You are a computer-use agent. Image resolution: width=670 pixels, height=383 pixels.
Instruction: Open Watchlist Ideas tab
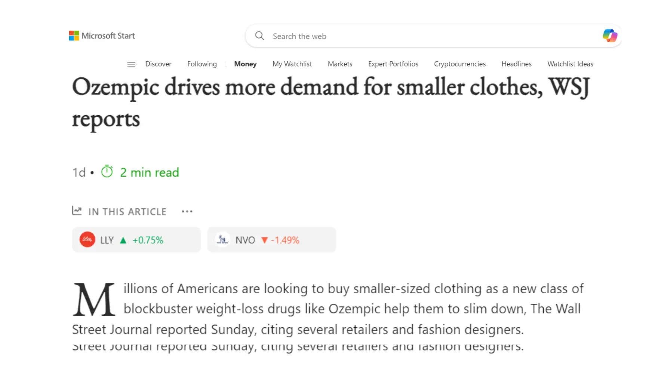pyautogui.click(x=570, y=64)
